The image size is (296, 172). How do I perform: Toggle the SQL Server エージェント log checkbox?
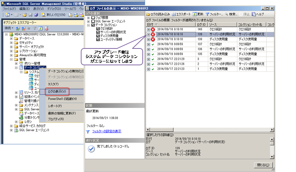[x=93, y=21]
